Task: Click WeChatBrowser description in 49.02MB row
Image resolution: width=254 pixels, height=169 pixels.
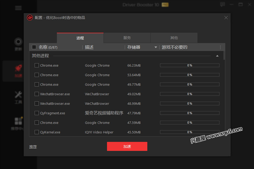Action: click(x=97, y=94)
